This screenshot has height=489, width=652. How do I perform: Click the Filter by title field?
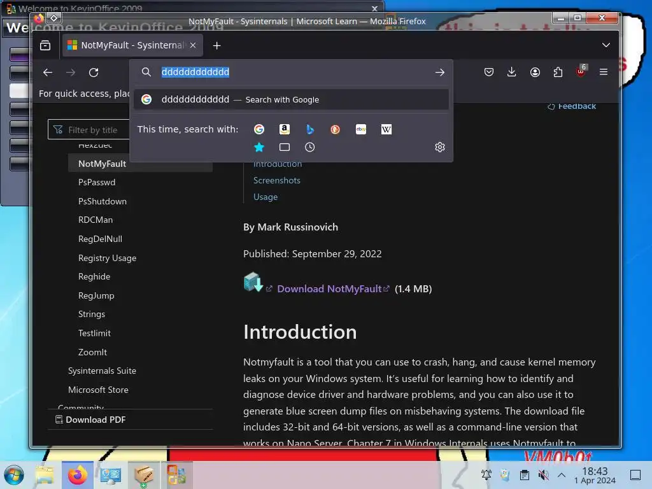point(89,130)
